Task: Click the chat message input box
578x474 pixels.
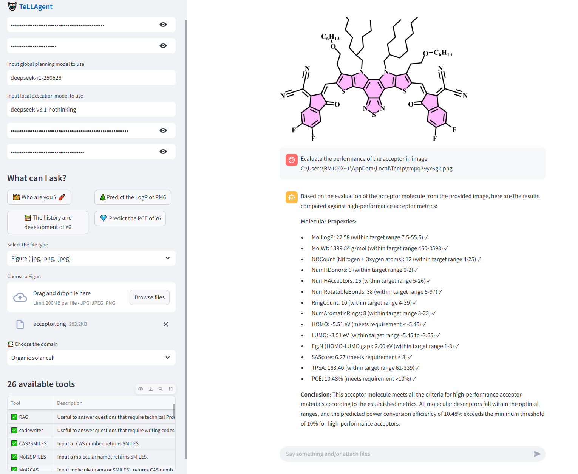Action: click(x=406, y=454)
